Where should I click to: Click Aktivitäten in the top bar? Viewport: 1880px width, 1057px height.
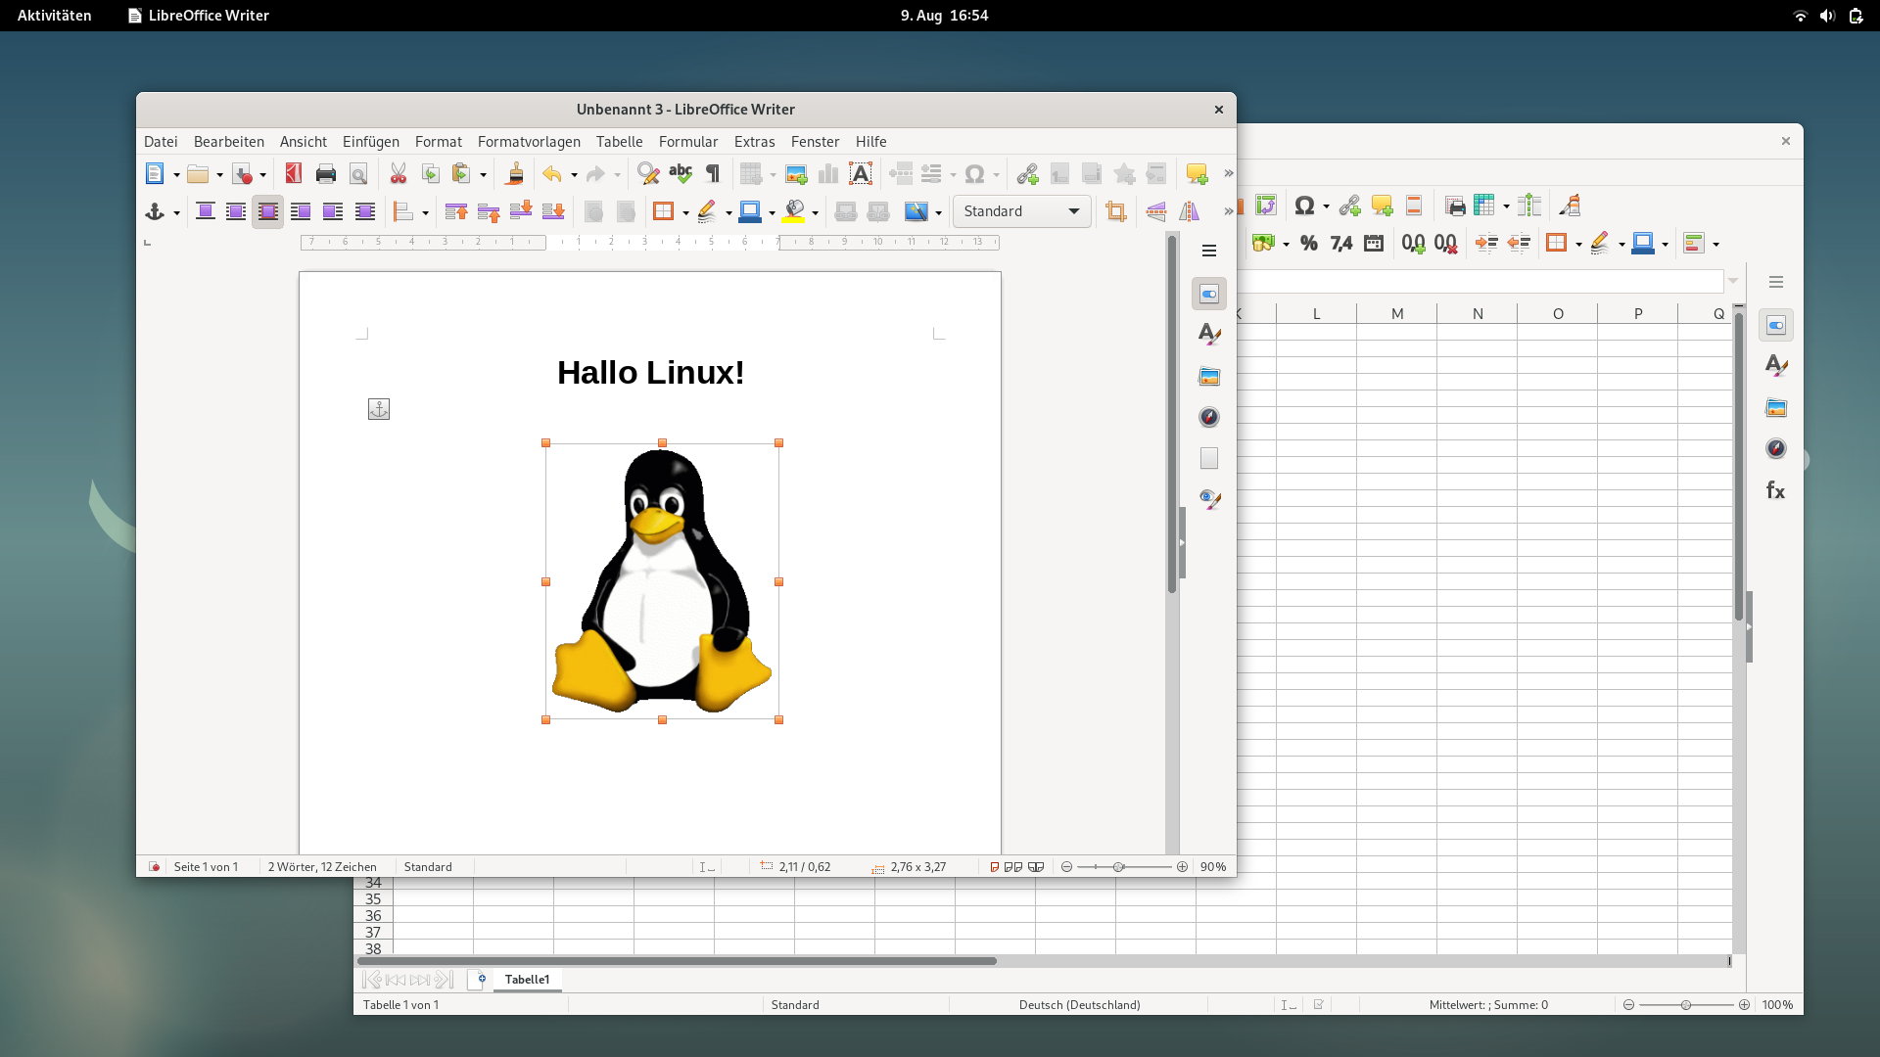55,16
